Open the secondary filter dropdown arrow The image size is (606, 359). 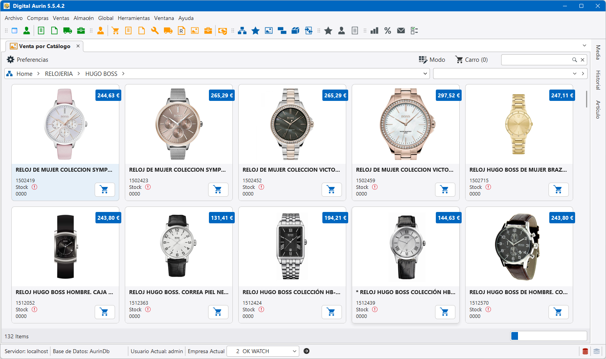[x=575, y=74]
